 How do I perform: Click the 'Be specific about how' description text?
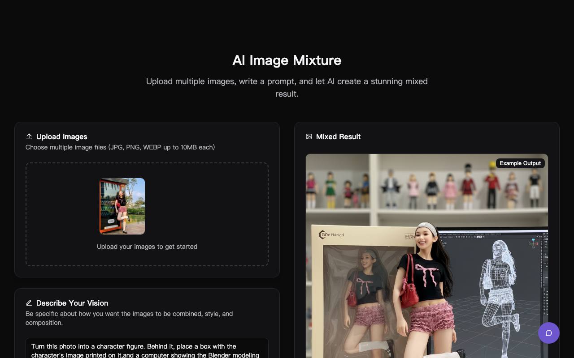(129, 318)
